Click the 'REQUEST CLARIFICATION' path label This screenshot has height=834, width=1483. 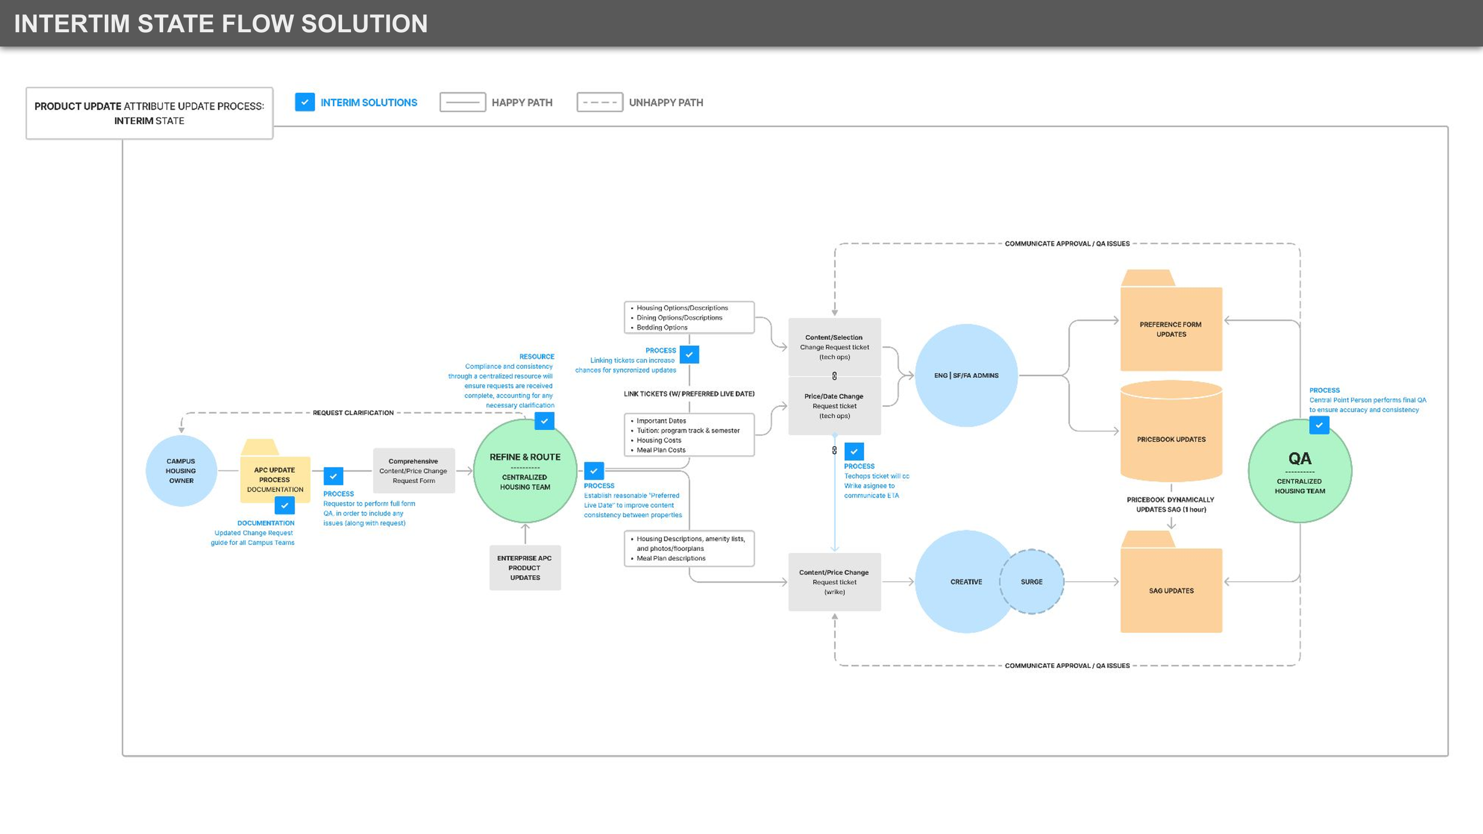click(353, 413)
